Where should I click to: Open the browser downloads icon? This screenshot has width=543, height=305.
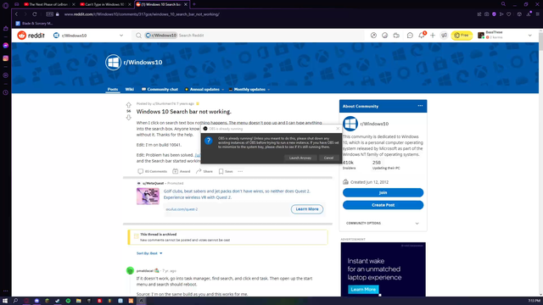tap(529, 14)
